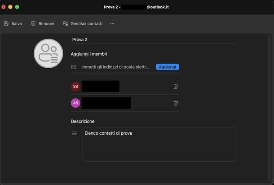
Task: Delete the SS member with trash icon
Action: tap(176, 87)
